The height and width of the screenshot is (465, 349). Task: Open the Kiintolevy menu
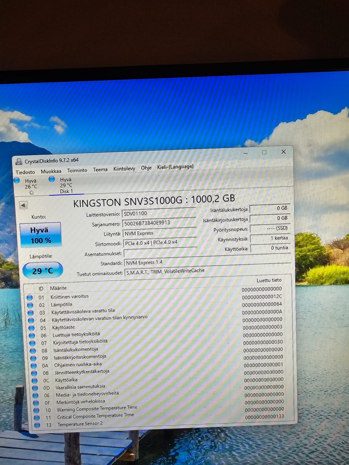coord(124,169)
